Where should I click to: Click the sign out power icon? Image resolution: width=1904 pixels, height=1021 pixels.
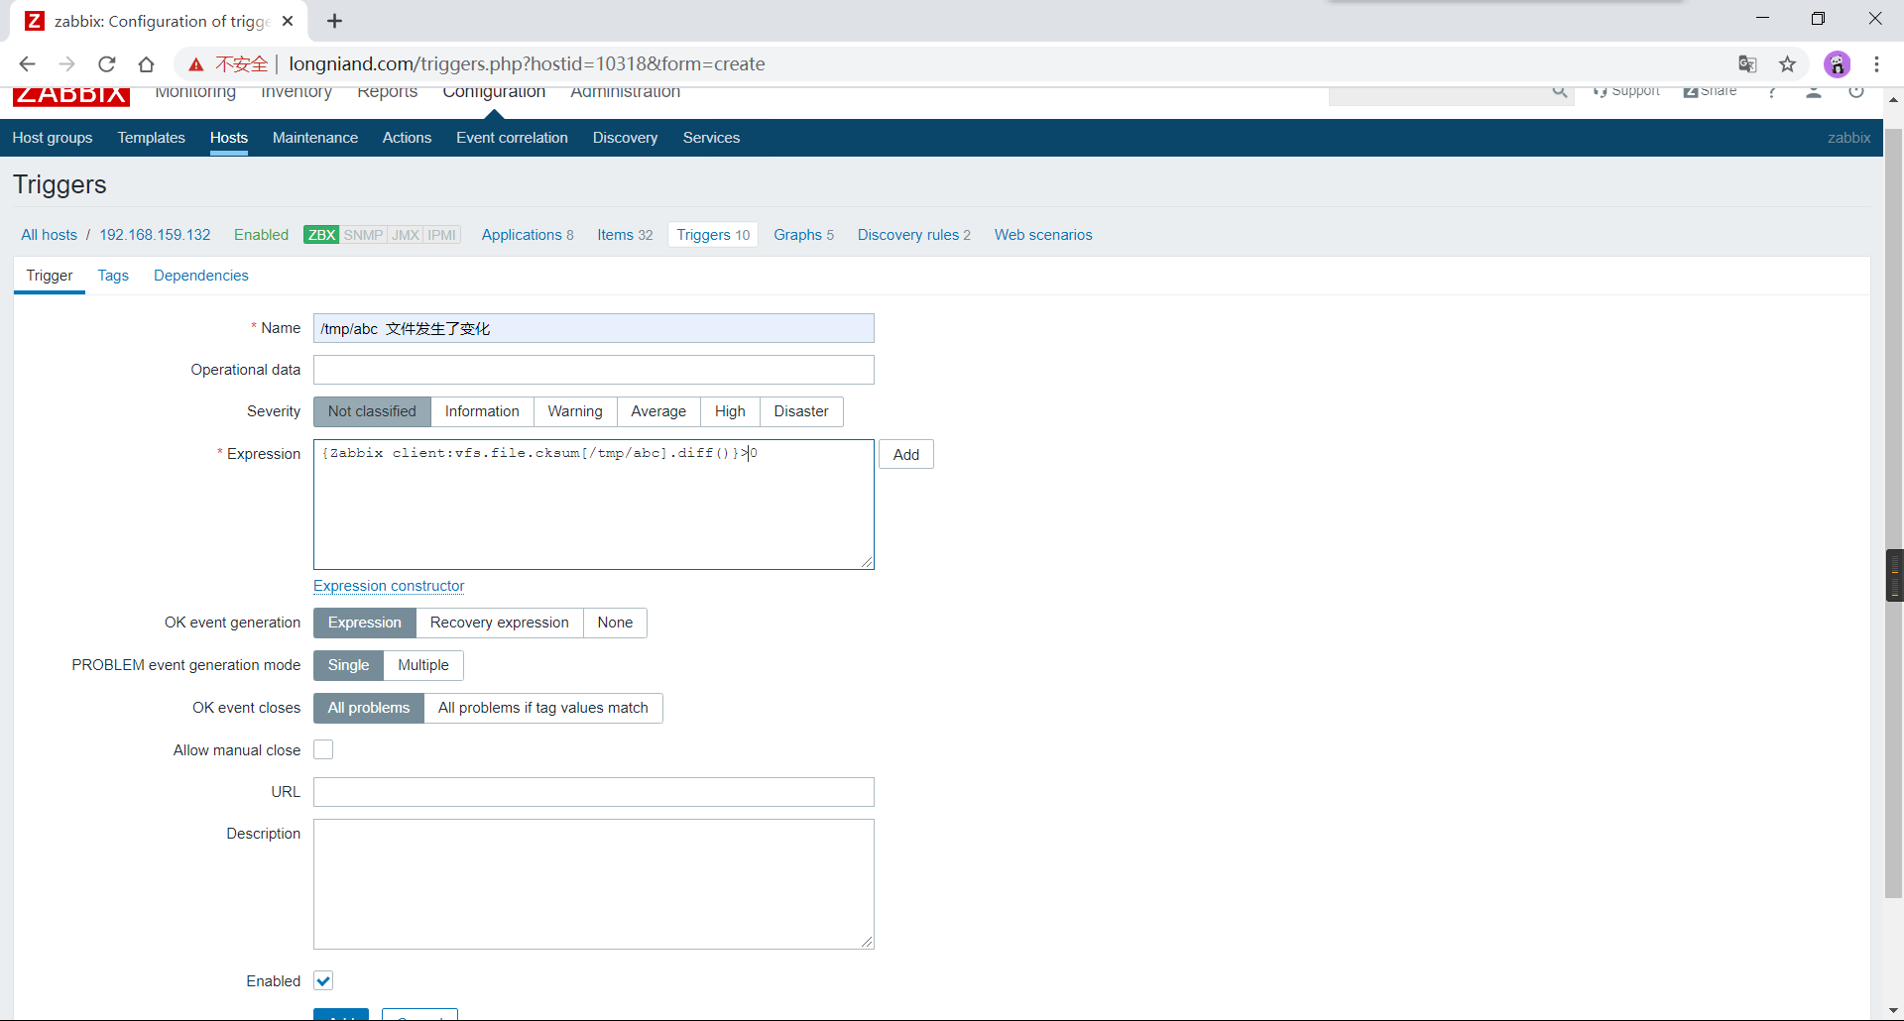(x=1856, y=91)
